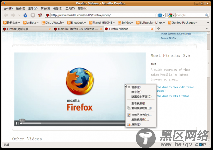Image resolution: width=213 pixels, height=150 pixels.
Task: Open the list all tabs dropdown
Action: point(207,29)
